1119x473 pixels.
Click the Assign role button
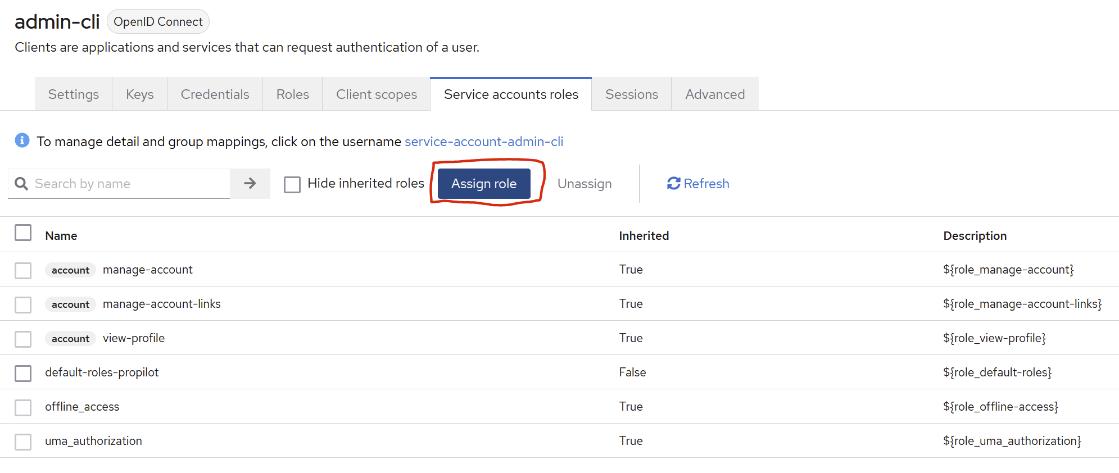(x=484, y=184)
